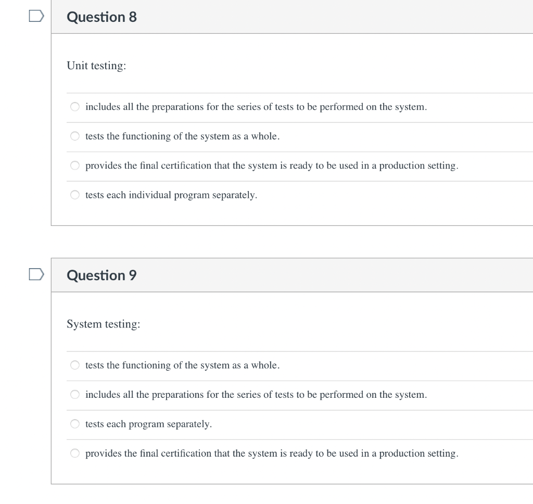Click the Question 8 header title
The height and width of the screenshot is (504, 533).
pyautogui.click(x=102, y=17)
